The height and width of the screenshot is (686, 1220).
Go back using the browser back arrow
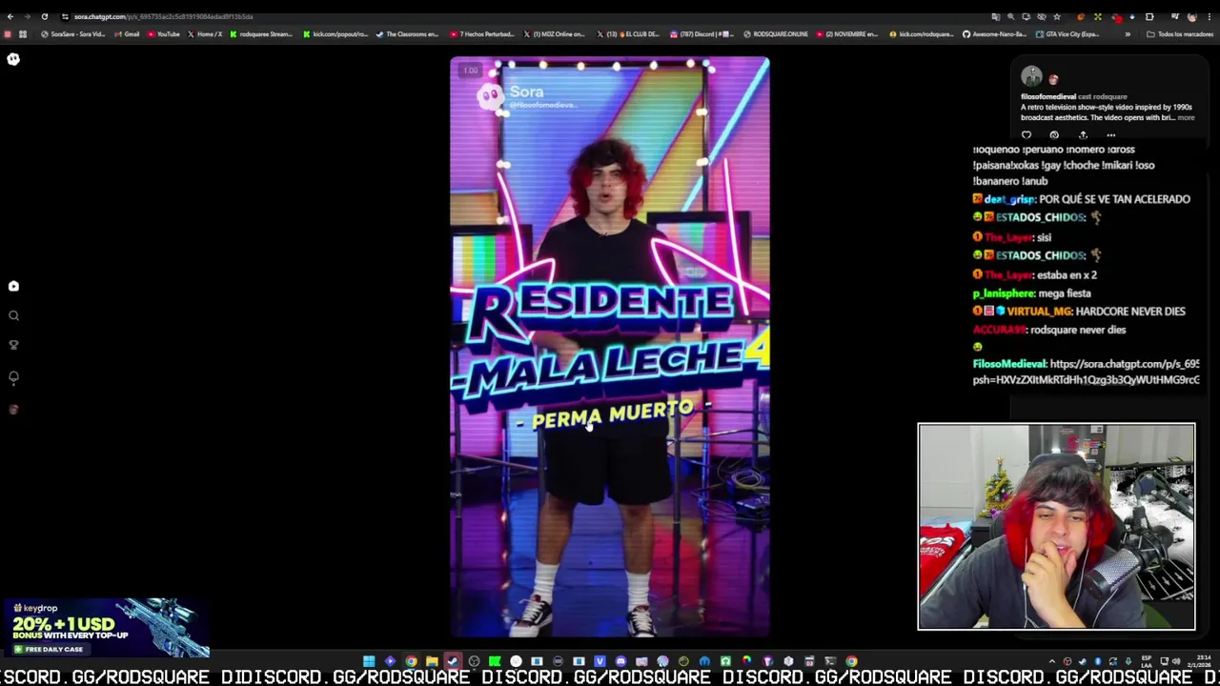coord(10,16)
